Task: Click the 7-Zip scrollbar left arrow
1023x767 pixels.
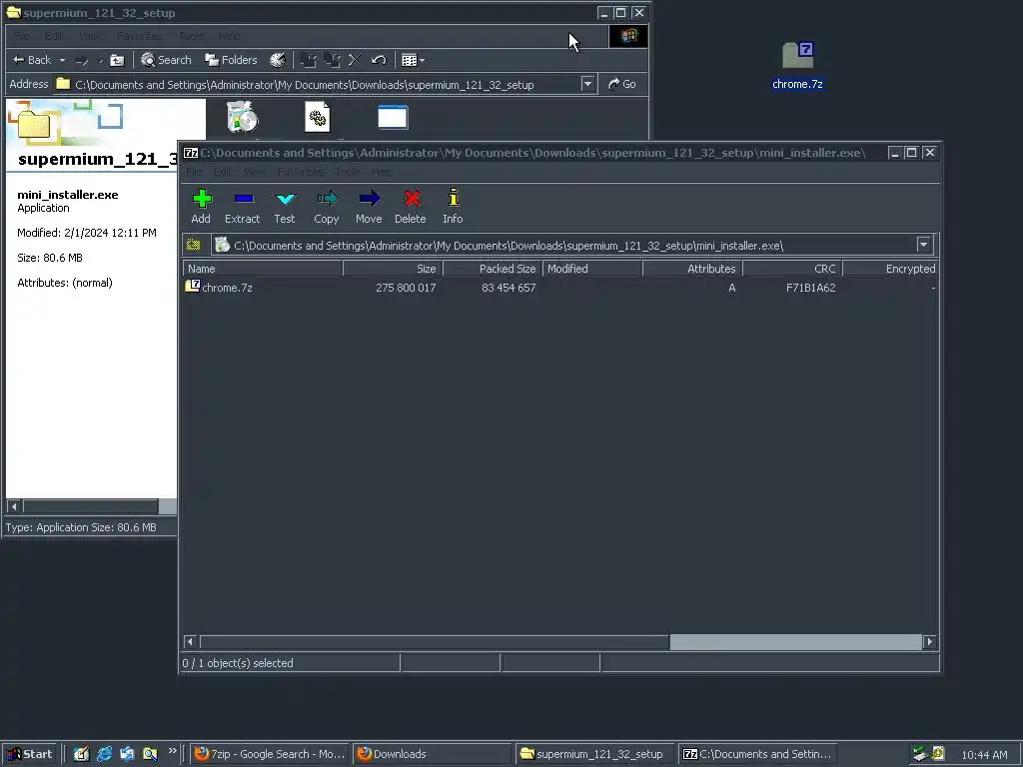Action: [191, 642]
